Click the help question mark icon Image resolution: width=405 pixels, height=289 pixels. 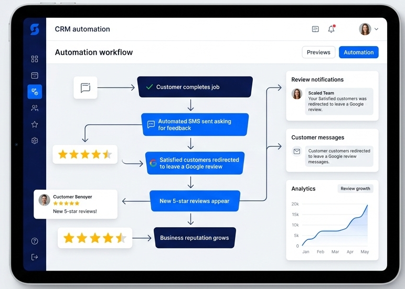(35, 241)
